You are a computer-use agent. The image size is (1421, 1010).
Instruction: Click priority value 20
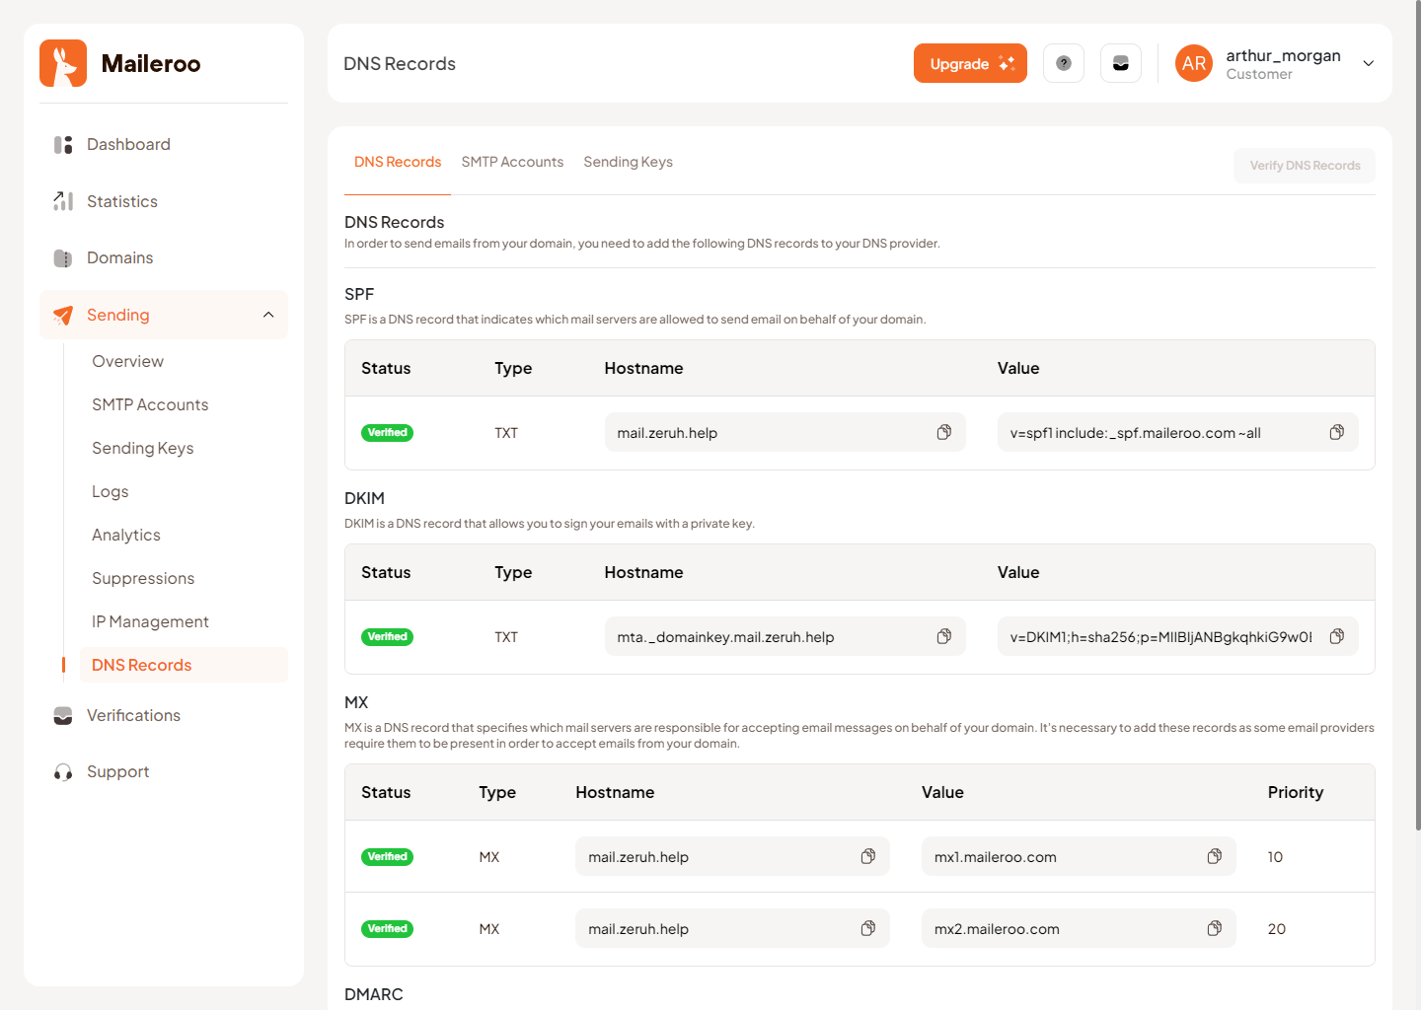point(1277,929)
